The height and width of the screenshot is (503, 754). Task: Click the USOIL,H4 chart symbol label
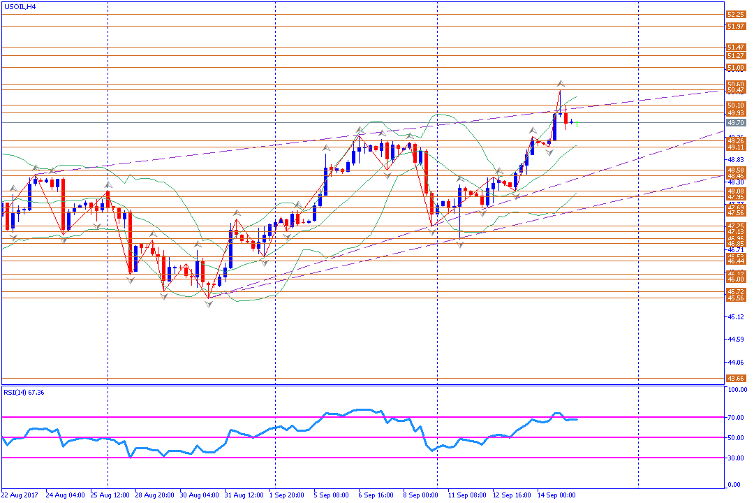point(21,6)
